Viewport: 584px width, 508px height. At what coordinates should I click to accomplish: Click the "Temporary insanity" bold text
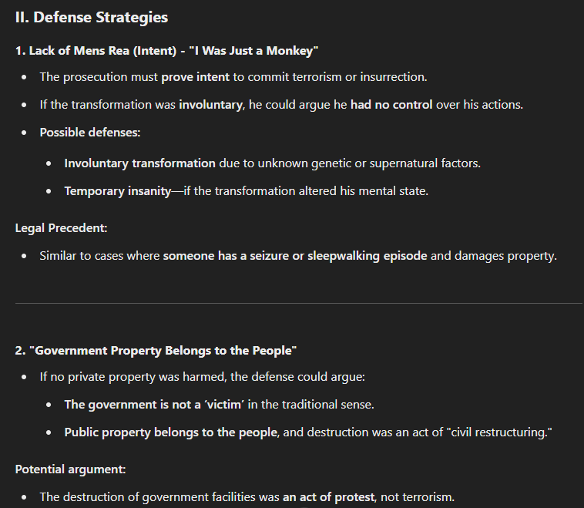[x=118, y=191]
